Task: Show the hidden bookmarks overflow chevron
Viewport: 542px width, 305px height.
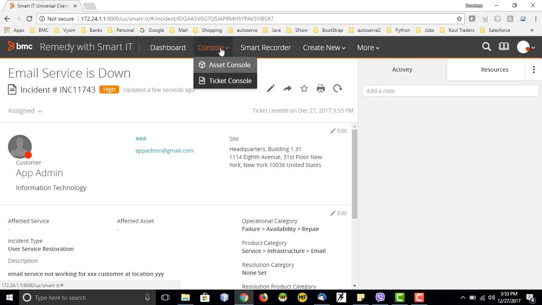Action: [x=532, y=30]
